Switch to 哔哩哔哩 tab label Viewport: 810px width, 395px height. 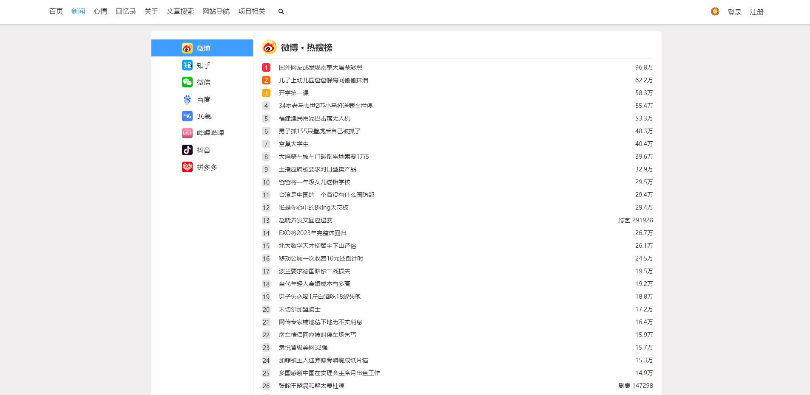pos(210,133)
